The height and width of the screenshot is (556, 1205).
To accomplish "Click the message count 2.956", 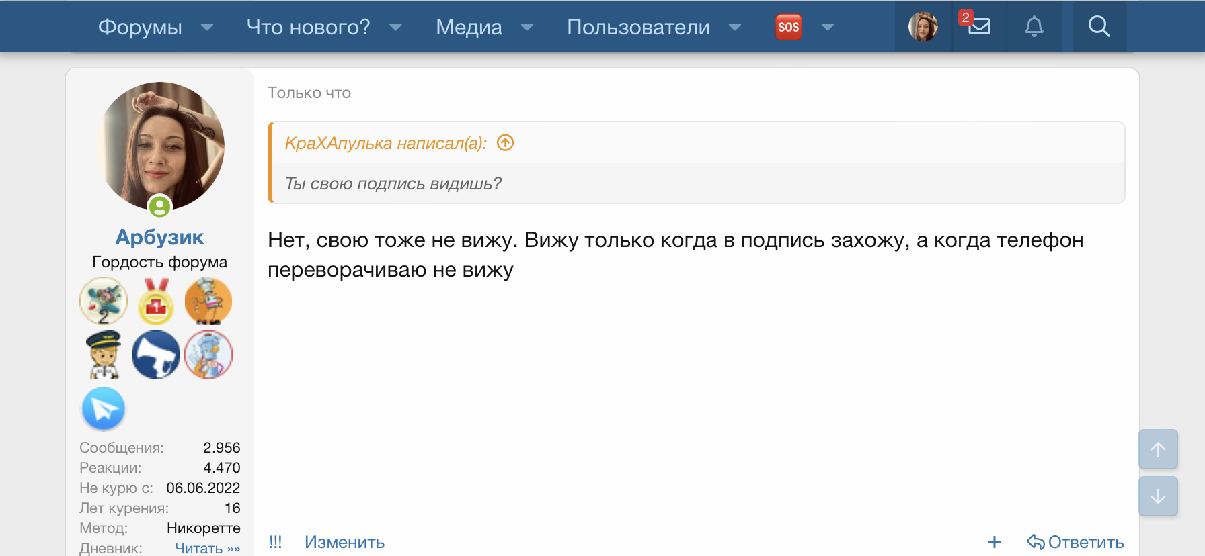I will click(221, 448).
